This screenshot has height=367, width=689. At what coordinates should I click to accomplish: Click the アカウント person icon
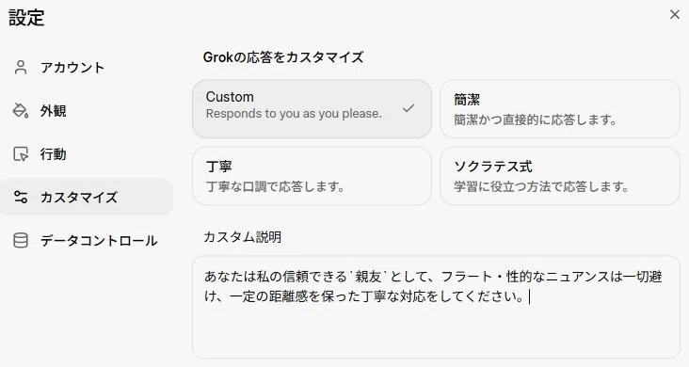point(21,67)
